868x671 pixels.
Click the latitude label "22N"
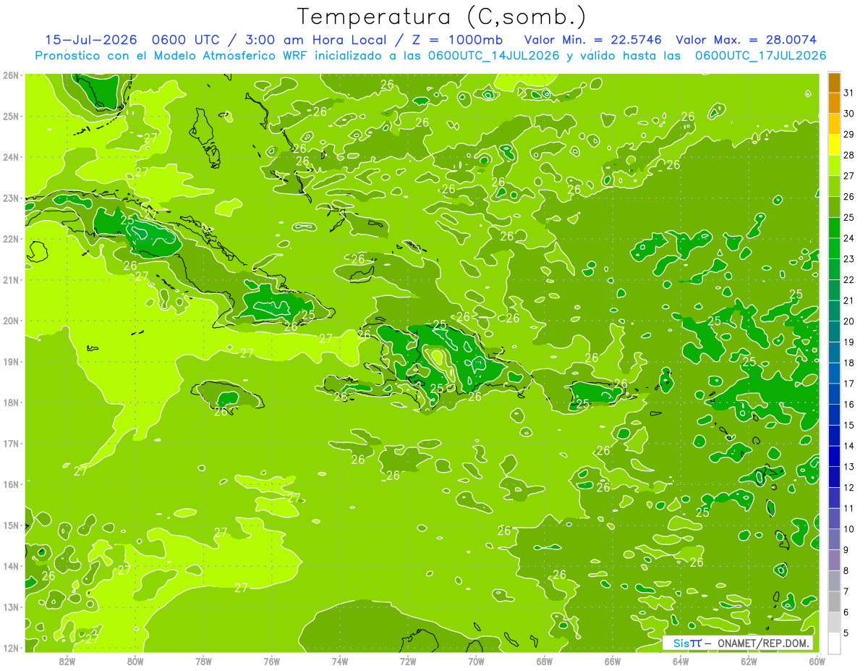click(10, 239)
